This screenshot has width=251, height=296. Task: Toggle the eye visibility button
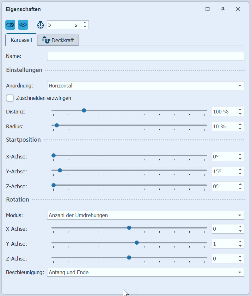pyautogui.click(x=23, y=25)
